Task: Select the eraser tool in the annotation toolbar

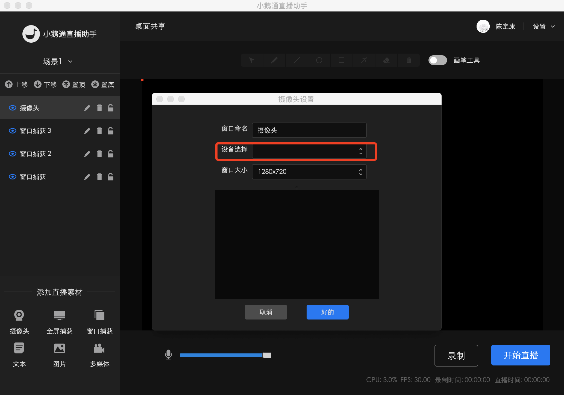Action: [x=386, y=60]
